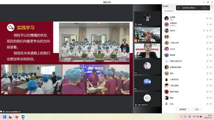Click the 改名 rename button
The height and width of the screenshot is (120, 214).
tap(197, 109)
